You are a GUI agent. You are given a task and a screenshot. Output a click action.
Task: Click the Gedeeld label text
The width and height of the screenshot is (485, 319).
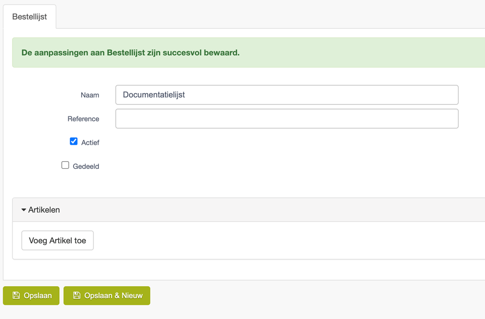click(86, 166)
